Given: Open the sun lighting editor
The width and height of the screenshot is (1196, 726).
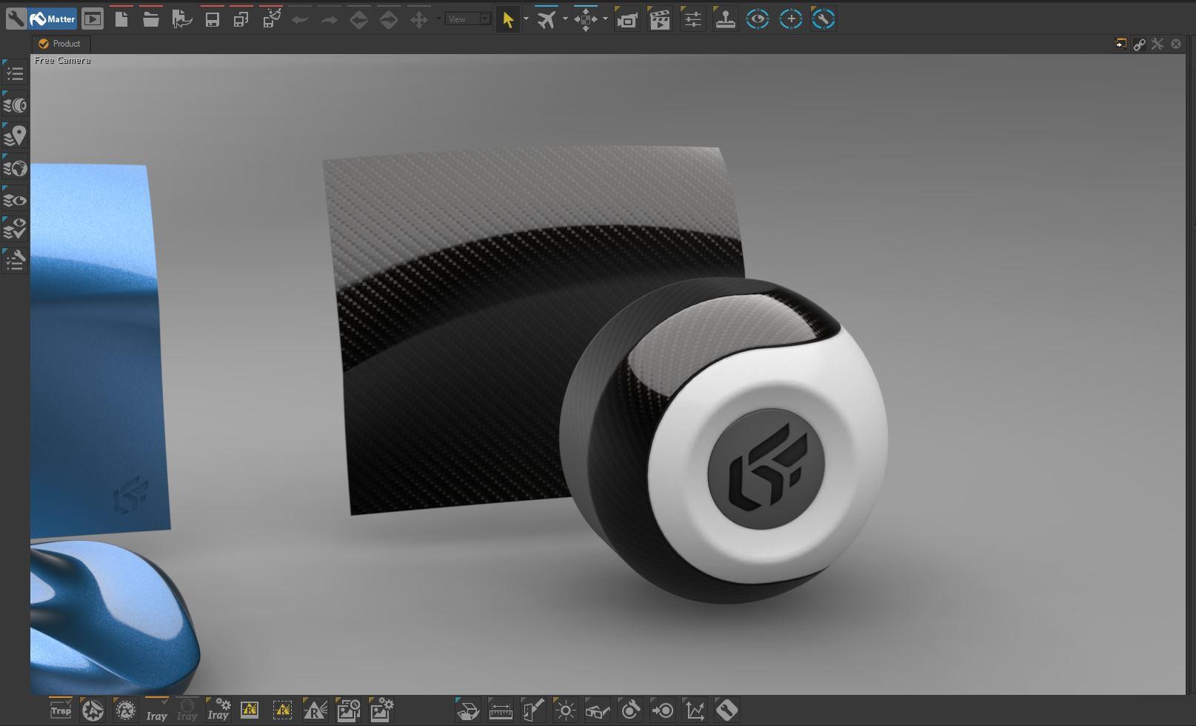Looking at the screenshot, I should coord(566,710).
